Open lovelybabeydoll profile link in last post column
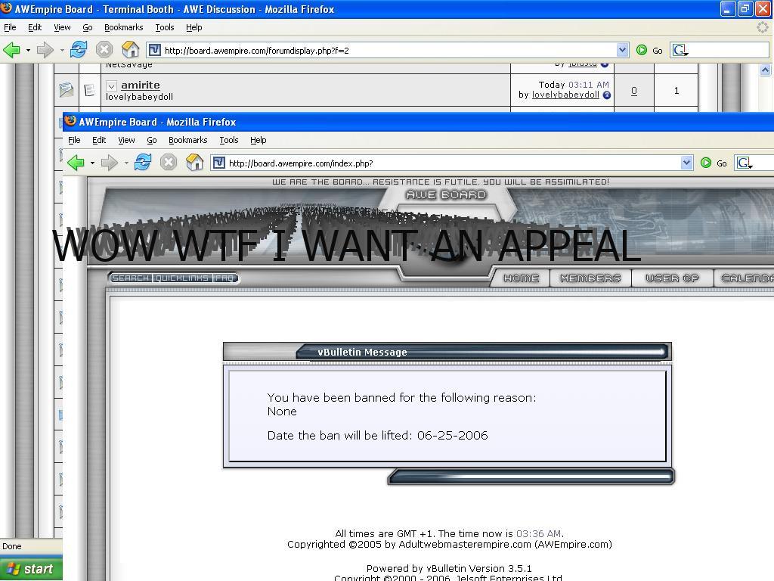Image resolution: width=774 pixels, height=581 pixels. (565, 95)
